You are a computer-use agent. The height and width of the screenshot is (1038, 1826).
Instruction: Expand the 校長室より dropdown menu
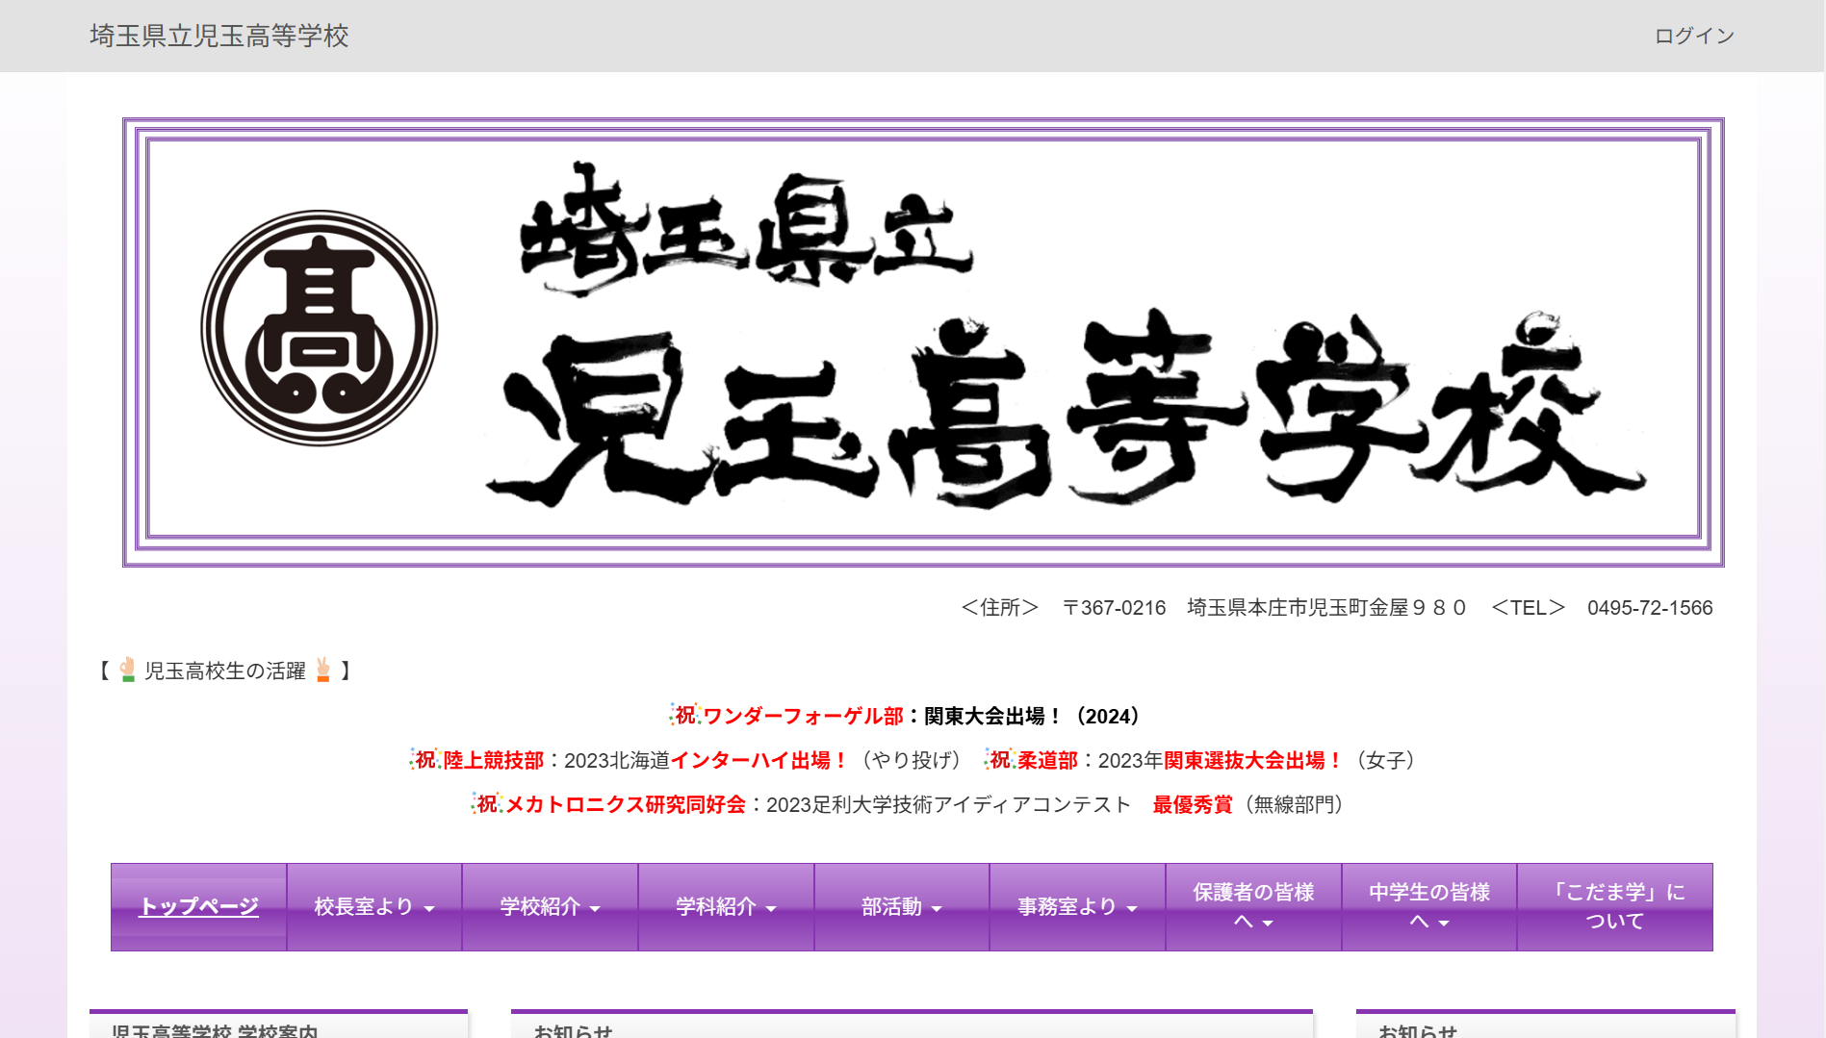point(374,906)
